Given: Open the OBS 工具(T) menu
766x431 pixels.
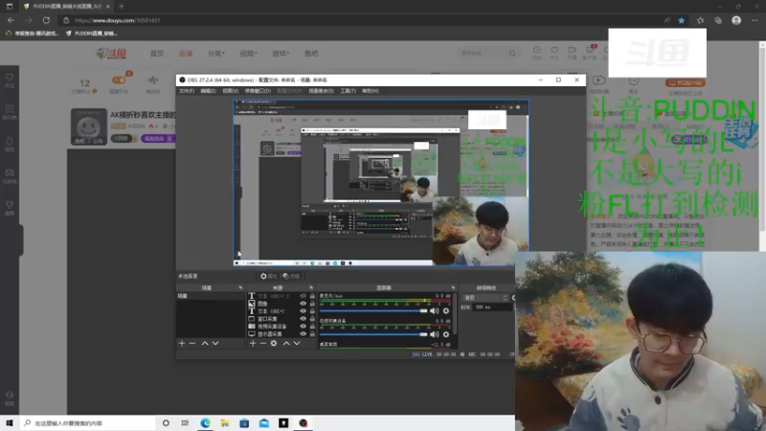Looking at the screenshot, I should pos(348,91).
